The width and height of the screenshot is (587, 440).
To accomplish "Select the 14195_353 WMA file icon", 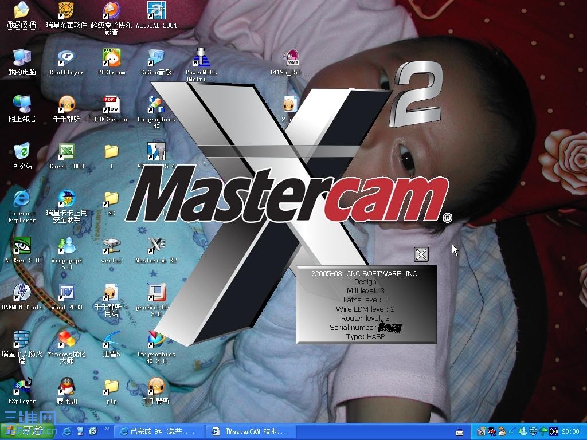I will click(x=290, y=62).
